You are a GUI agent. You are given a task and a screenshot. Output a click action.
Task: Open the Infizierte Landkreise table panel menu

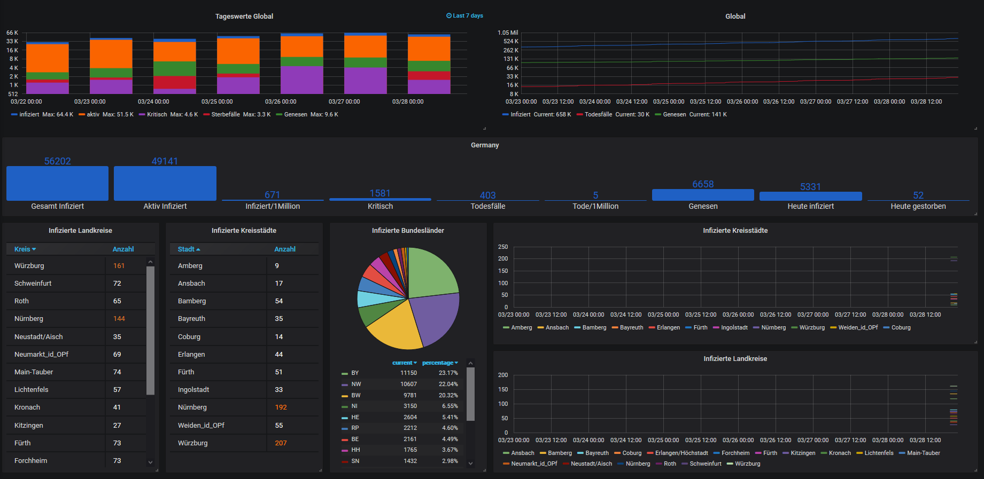pos(80,231)
